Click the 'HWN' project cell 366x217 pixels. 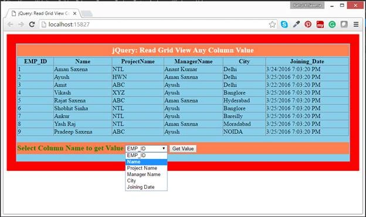(x=138, y=77)
